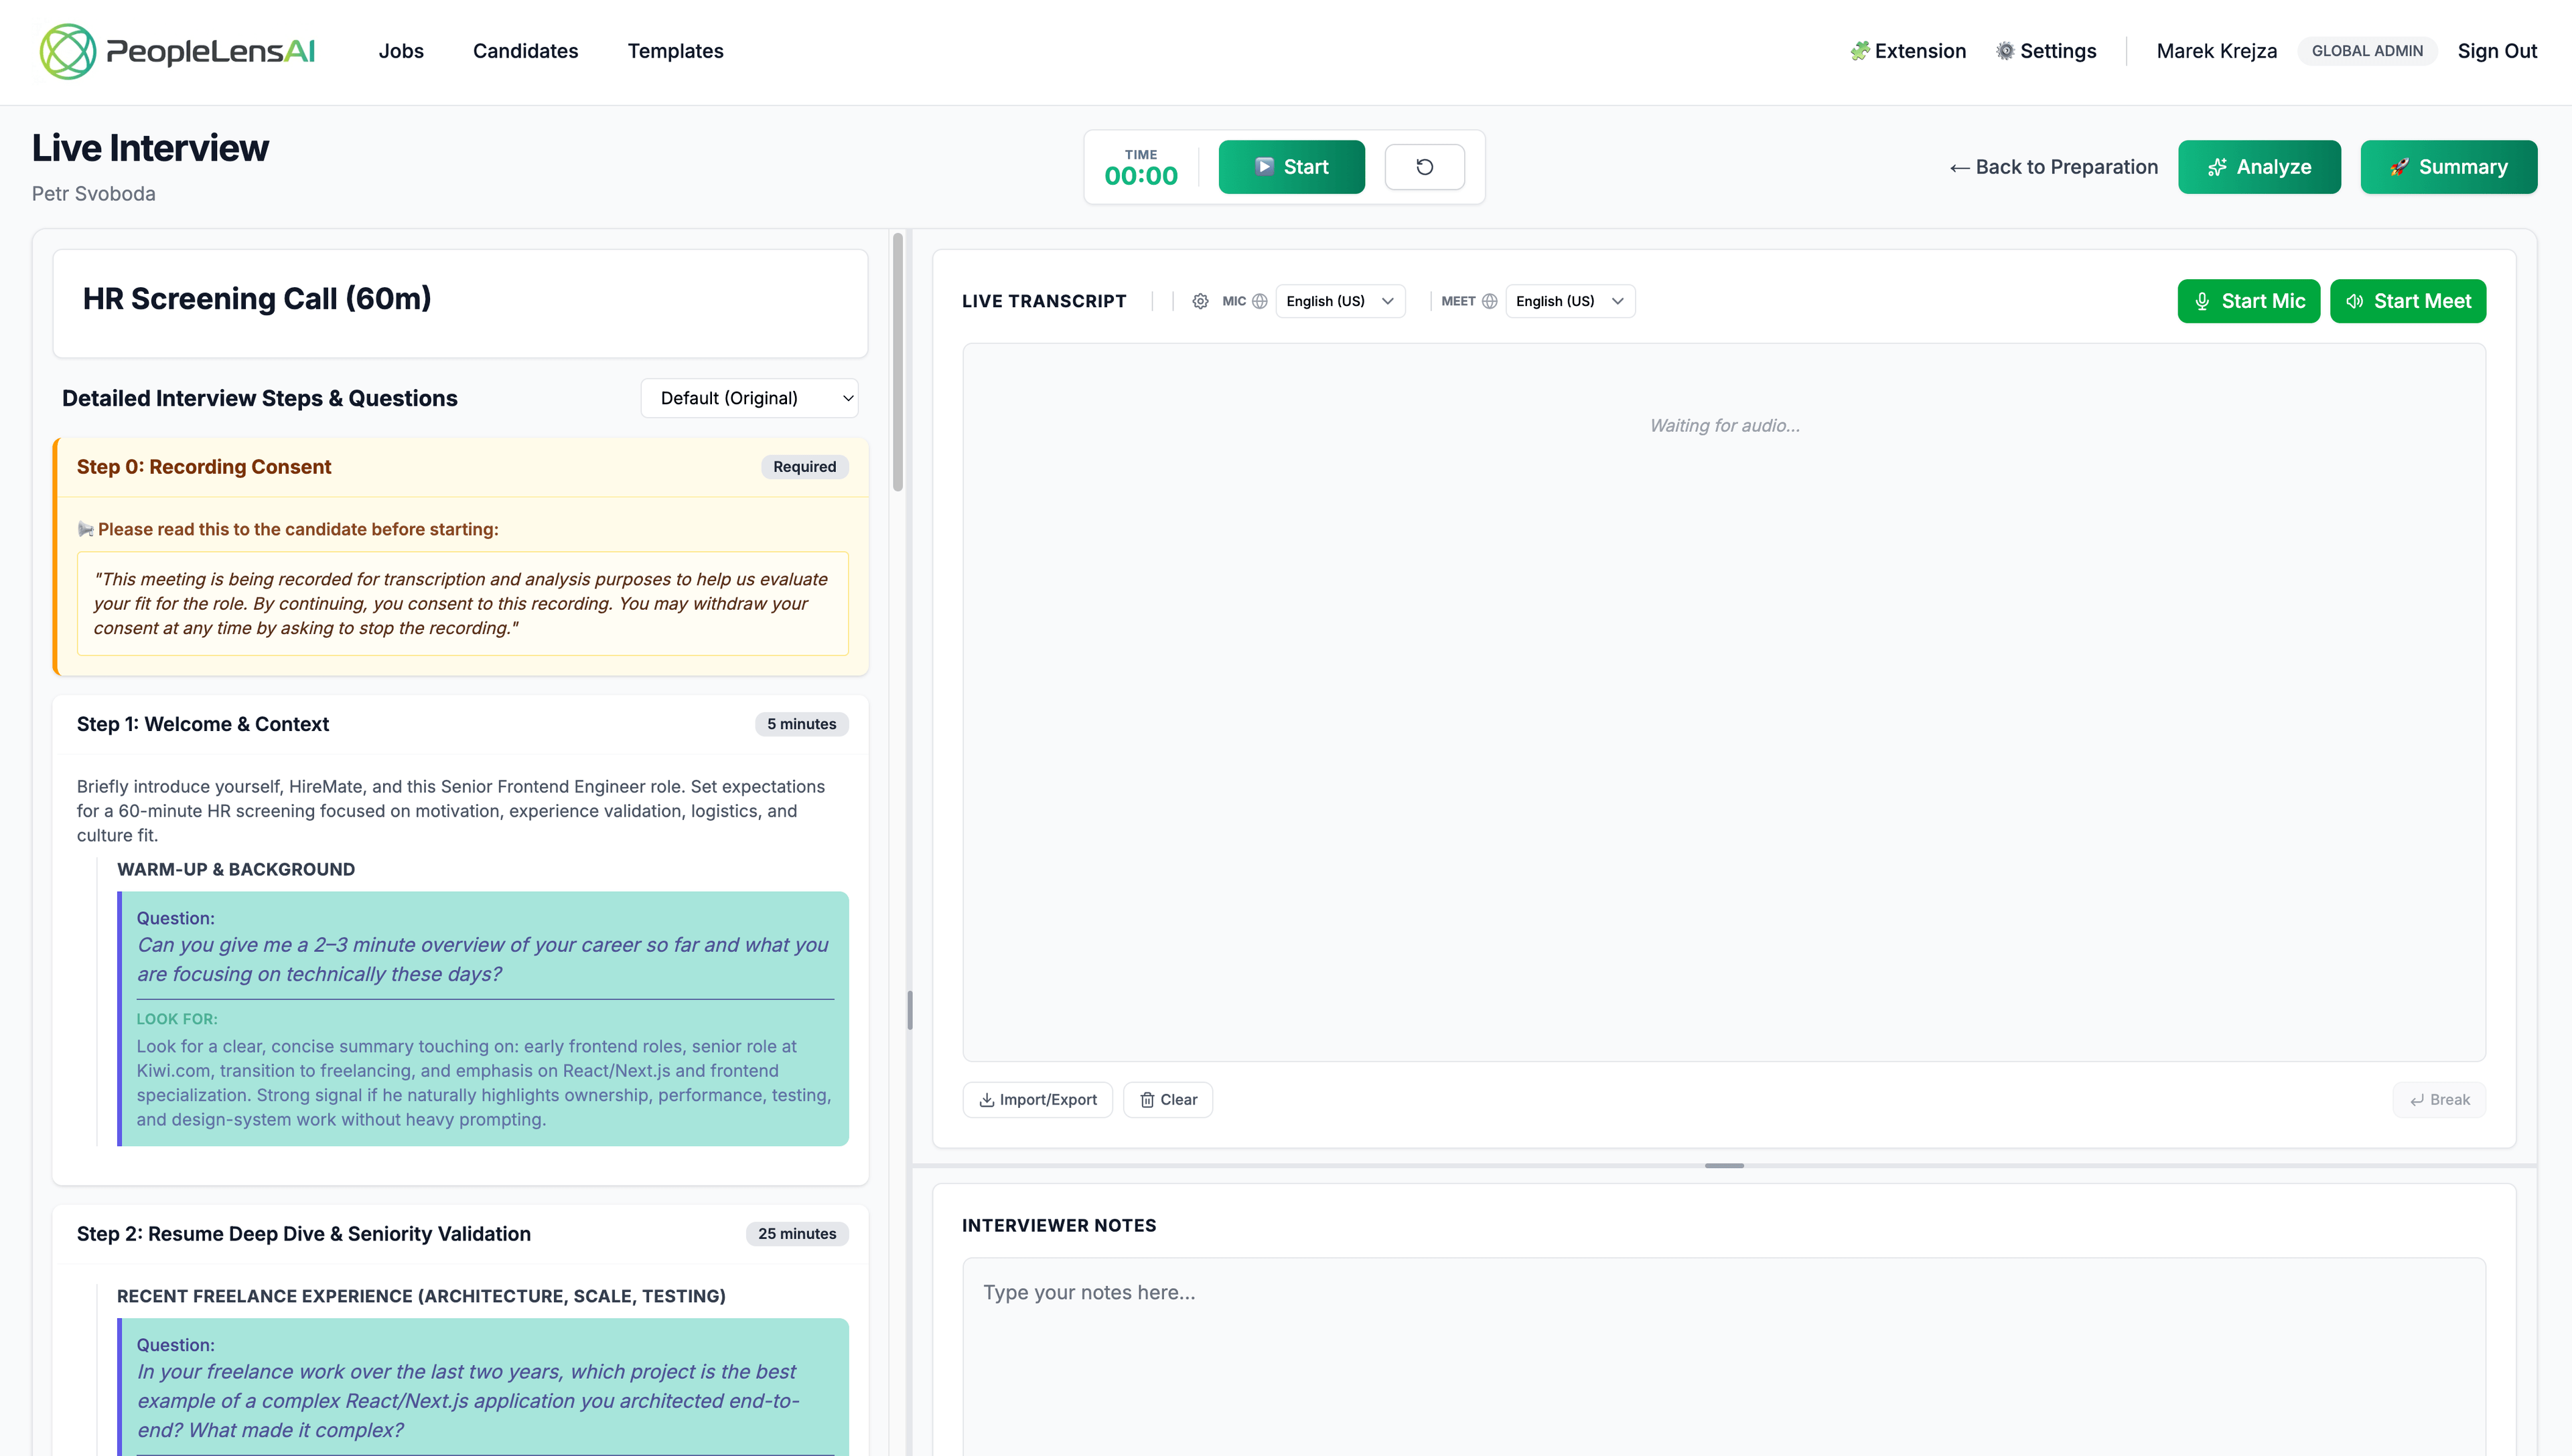The image size is (2572, 1456).
Task: Click the MEET globe language icon
Action: 1490,301
